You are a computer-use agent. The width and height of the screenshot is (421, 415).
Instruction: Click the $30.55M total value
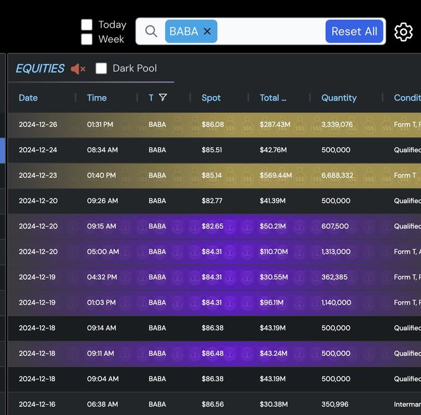(274, 277)
